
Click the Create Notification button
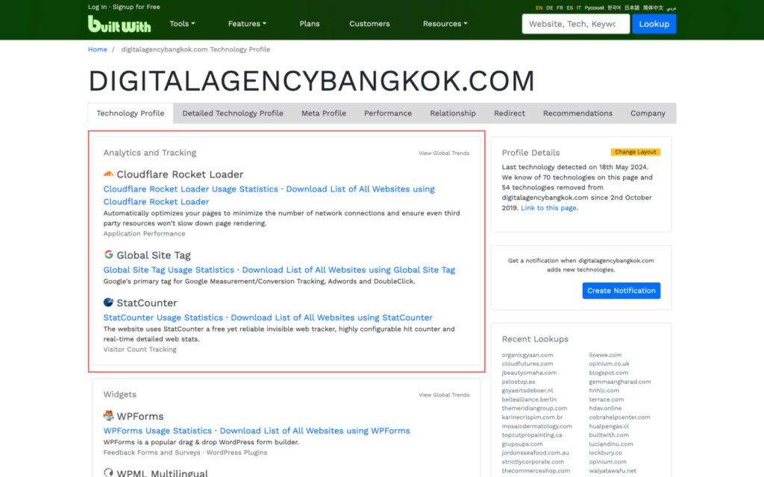621,291
